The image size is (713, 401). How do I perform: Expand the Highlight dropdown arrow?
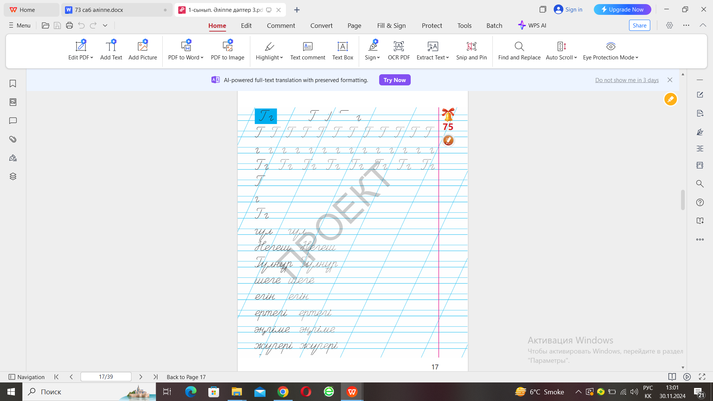click(x=281, y=58)
